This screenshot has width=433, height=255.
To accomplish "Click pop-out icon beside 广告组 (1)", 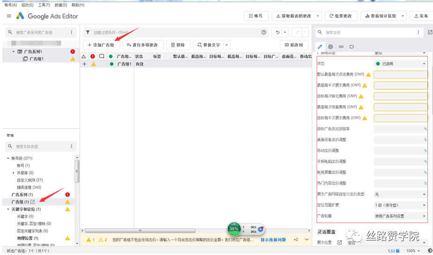I will [x=33, y=202].
